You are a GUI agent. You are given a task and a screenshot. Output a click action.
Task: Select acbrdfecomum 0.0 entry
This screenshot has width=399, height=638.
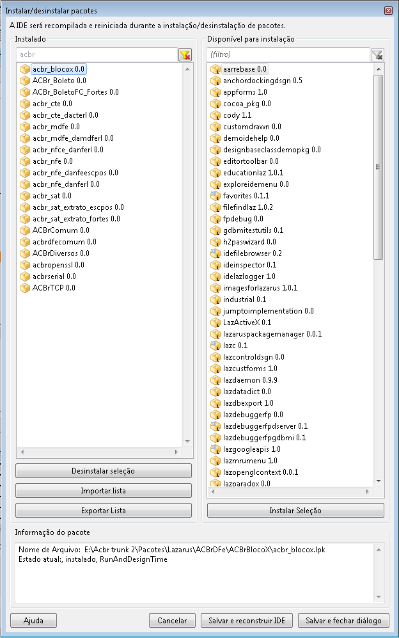click(65, 242)
